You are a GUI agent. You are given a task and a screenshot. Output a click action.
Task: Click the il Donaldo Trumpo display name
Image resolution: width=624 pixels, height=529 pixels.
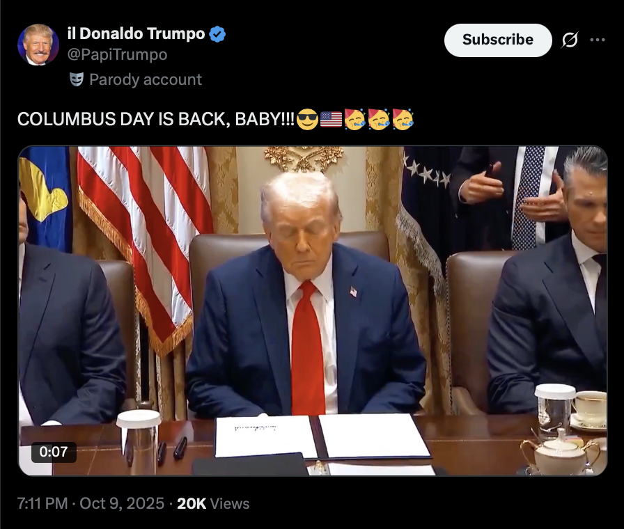tap(136, 34)
